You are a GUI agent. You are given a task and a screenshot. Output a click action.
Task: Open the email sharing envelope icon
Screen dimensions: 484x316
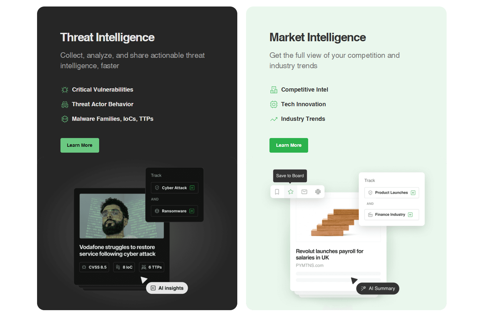coord(304,192)
